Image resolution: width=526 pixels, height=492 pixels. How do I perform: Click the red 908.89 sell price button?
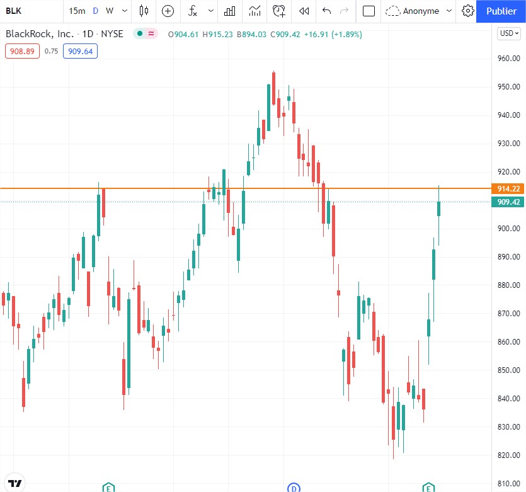tap(22, 51)
